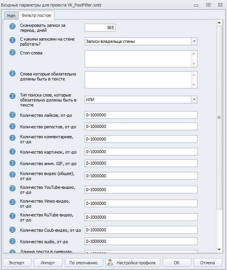Screen dimensions: 227x270
Task: Show help for Количество Coub-видео
Action: (12, 230)
